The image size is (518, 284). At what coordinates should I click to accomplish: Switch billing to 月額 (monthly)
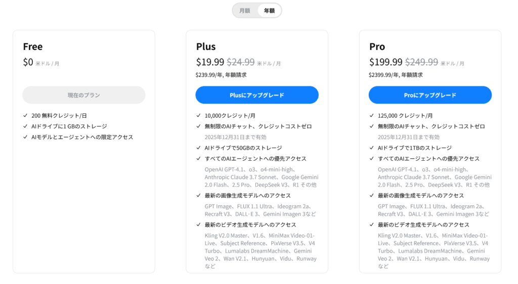245,11
